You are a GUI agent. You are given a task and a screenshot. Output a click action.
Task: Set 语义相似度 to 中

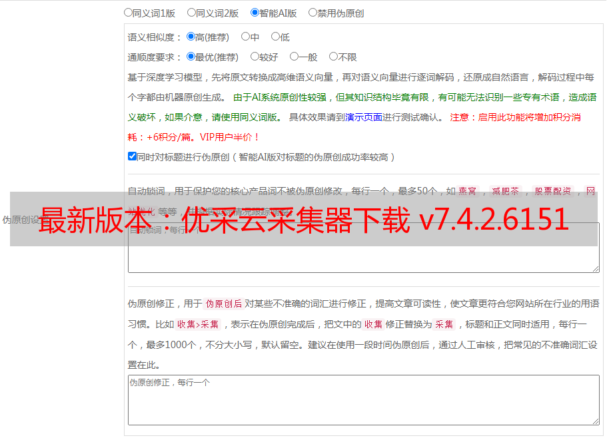click(x=245, y=37)
